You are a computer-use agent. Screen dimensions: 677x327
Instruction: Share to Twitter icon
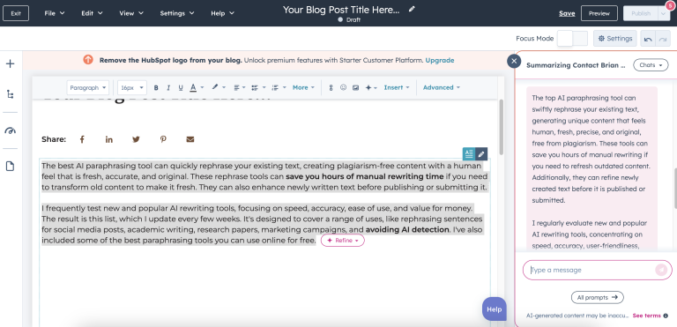pos(136,139)
